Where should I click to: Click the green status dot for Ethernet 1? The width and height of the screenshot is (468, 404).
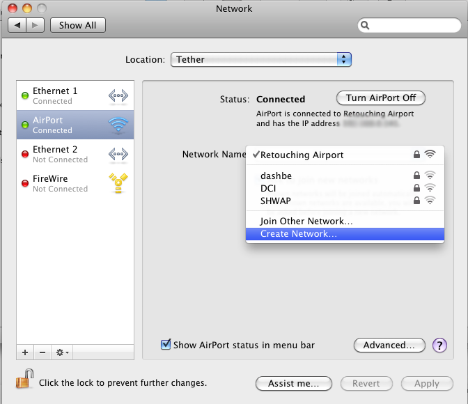point(25,95)
